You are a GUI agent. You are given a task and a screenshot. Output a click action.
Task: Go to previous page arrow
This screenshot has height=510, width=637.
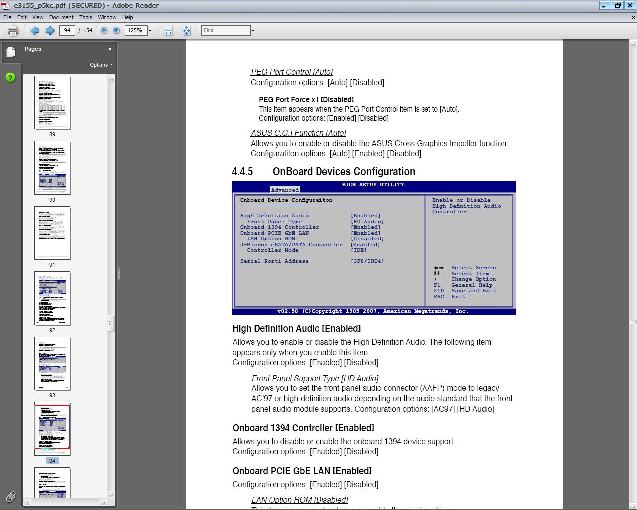(x=34, y=31)
